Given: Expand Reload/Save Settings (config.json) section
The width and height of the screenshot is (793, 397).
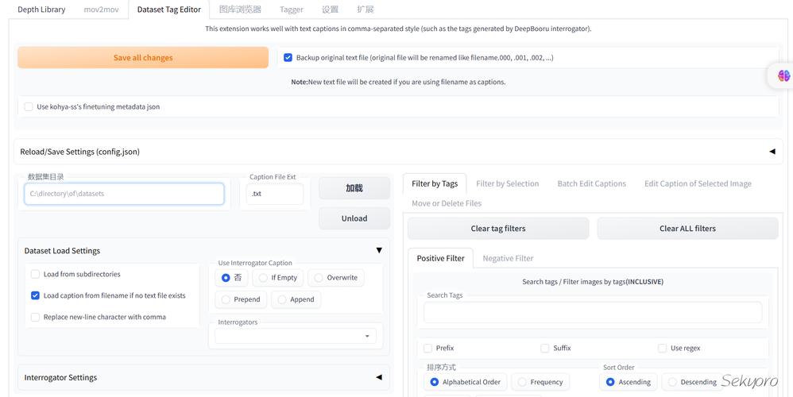Looking at the screenshot, I should [x=398, y=152].
